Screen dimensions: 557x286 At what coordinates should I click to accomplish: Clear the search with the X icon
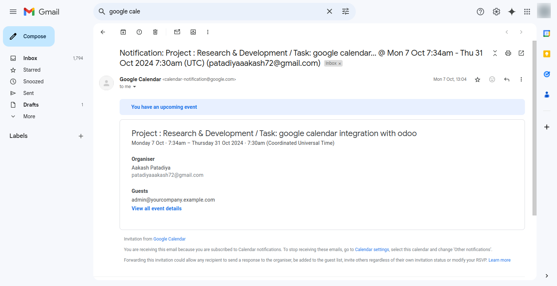tap(330, 12)
